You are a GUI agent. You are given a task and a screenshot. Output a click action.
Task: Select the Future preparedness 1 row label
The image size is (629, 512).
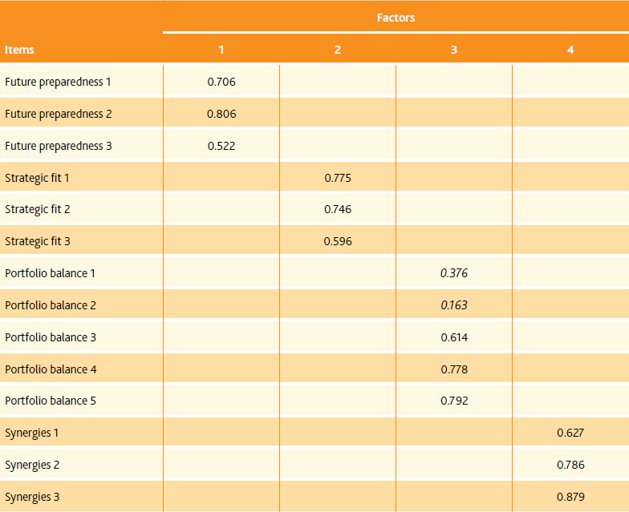tap(58, 82)
